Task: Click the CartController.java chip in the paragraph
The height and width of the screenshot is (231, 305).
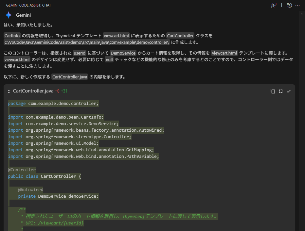Action: 70,77
